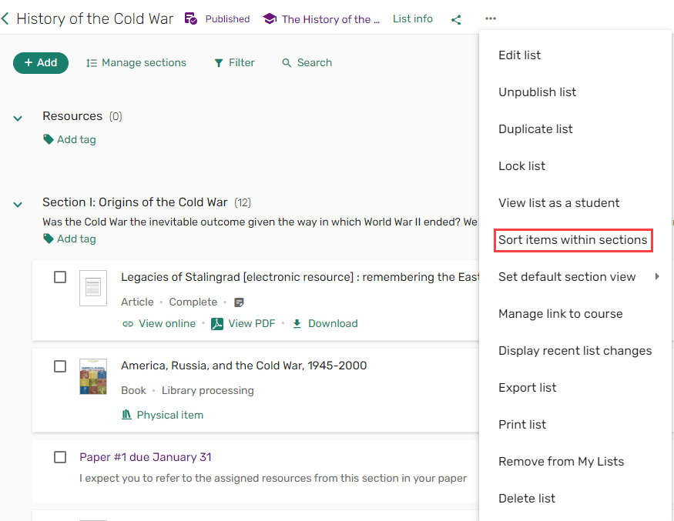The width and height of the screenshot is (674, 521).
Task: Tick the America, Russia, and the Cold War checkbox
Action: point(60,366)
